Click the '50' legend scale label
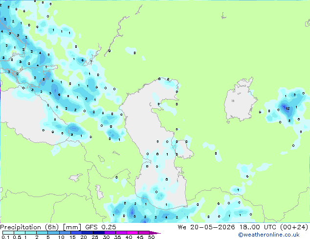This screenshot has height=239, width=310. pos(151,237)
